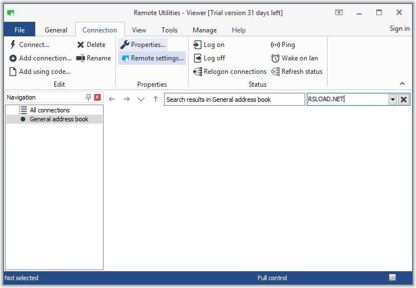Select All connections in Navigation
This screenshot has width=416, height=288.
50,110
